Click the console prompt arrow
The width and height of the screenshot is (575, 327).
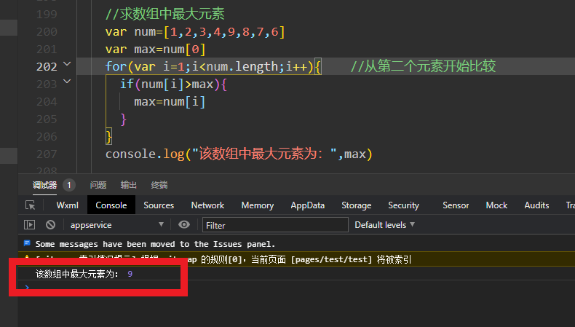point(27,287)
